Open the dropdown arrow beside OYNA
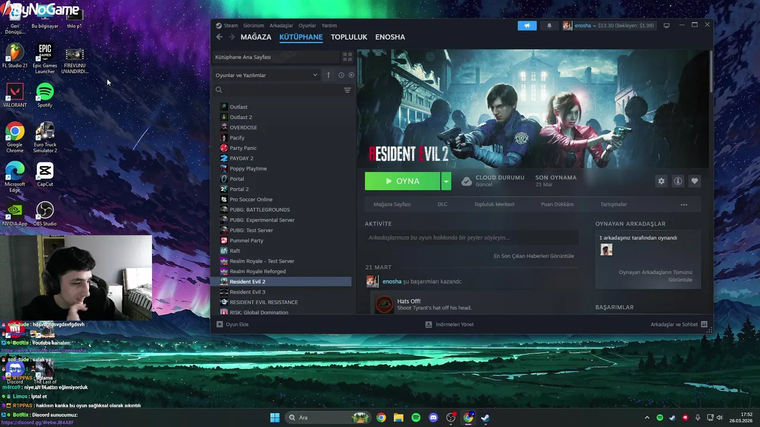This screenshot has width=760, height=427. point(446,181)
